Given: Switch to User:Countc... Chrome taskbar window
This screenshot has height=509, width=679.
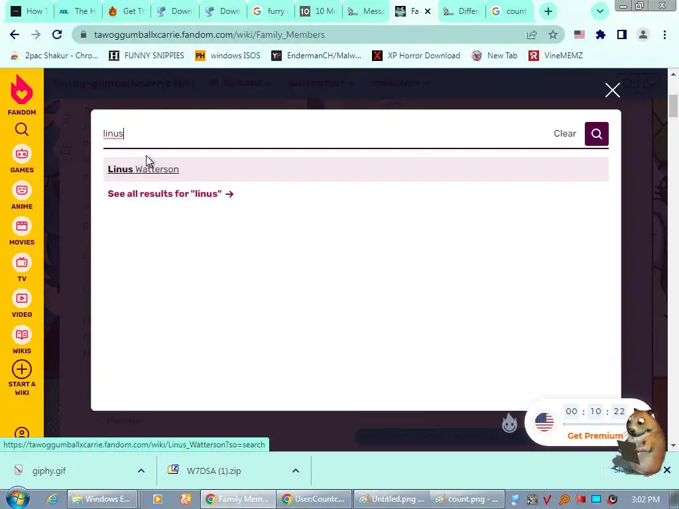Looking at the screenshot, I should click(x=314, y=499).
